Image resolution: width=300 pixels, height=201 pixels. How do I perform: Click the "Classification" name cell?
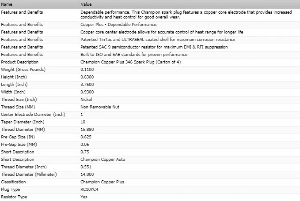click(13, 182)
